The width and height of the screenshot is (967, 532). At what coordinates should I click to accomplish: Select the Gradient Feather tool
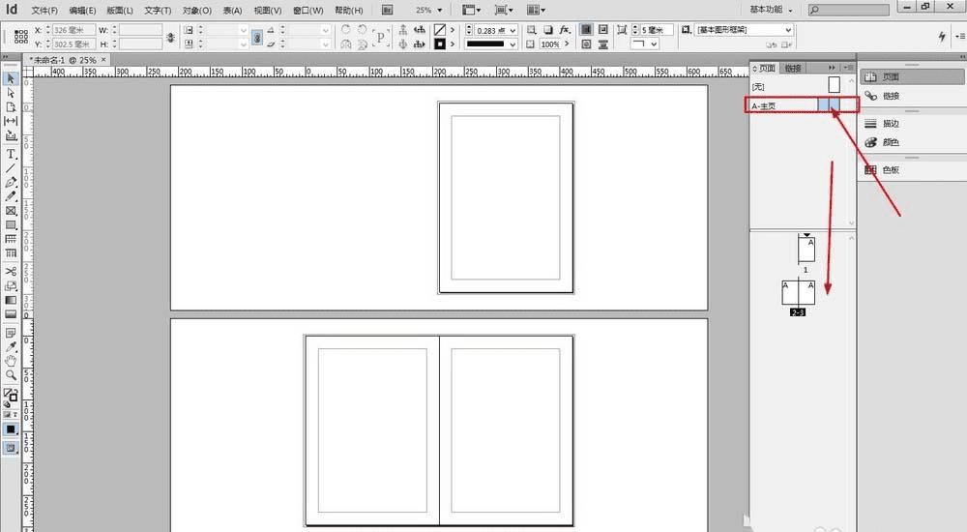11,314
